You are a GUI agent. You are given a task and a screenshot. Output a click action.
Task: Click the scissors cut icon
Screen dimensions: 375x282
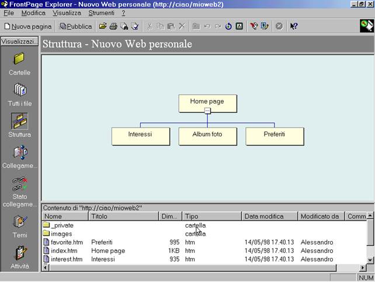[150, 26]
